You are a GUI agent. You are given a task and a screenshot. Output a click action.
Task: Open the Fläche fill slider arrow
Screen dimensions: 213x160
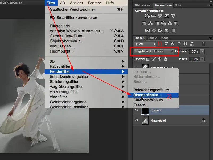pos(202,59)
